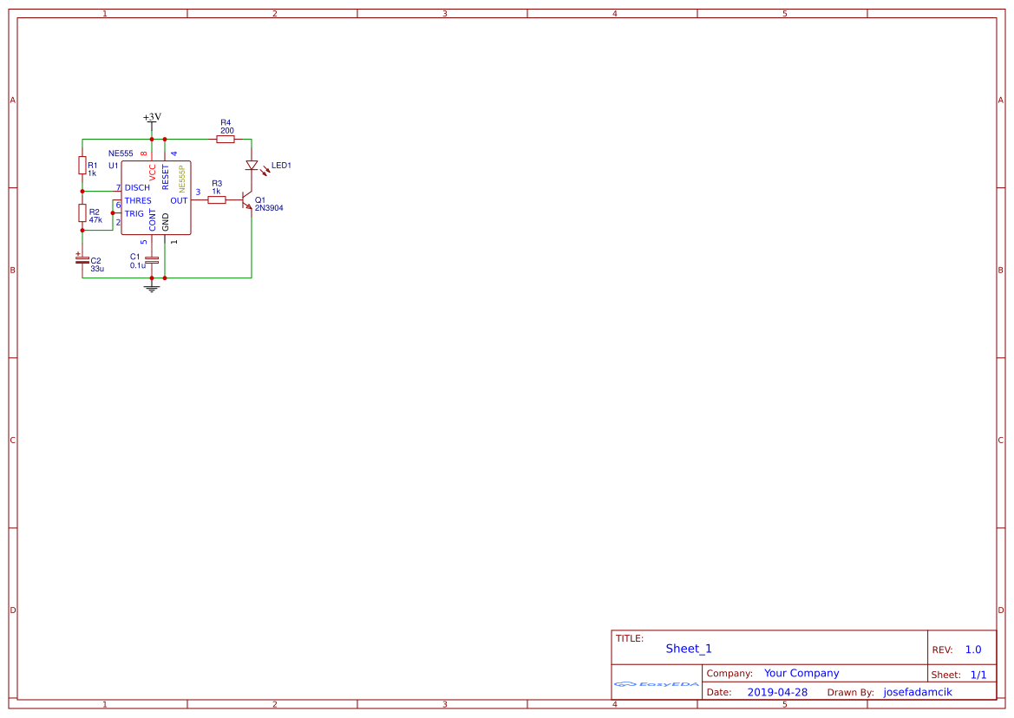Click the Your Company field

click(x=801, y=674)
